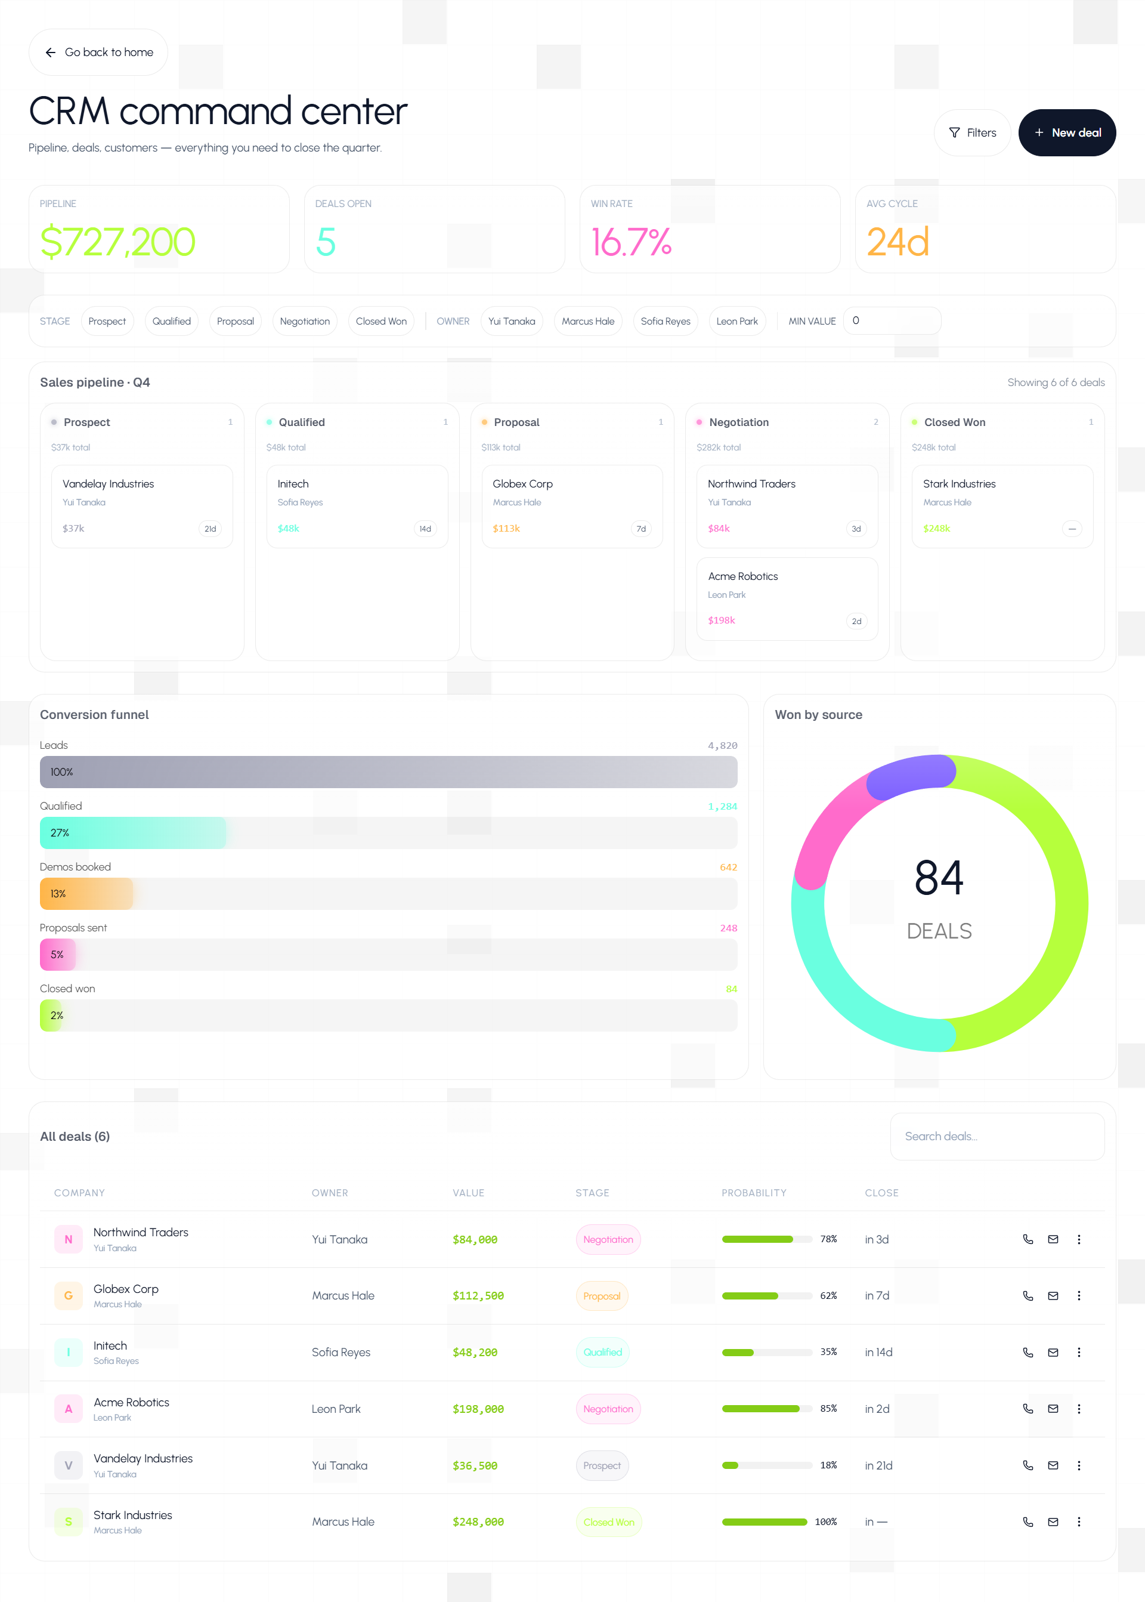Viewport: 1145px width, 1602px height.
Task: Call Acme Robotics via phone icon
Action: [1028, 1409]
